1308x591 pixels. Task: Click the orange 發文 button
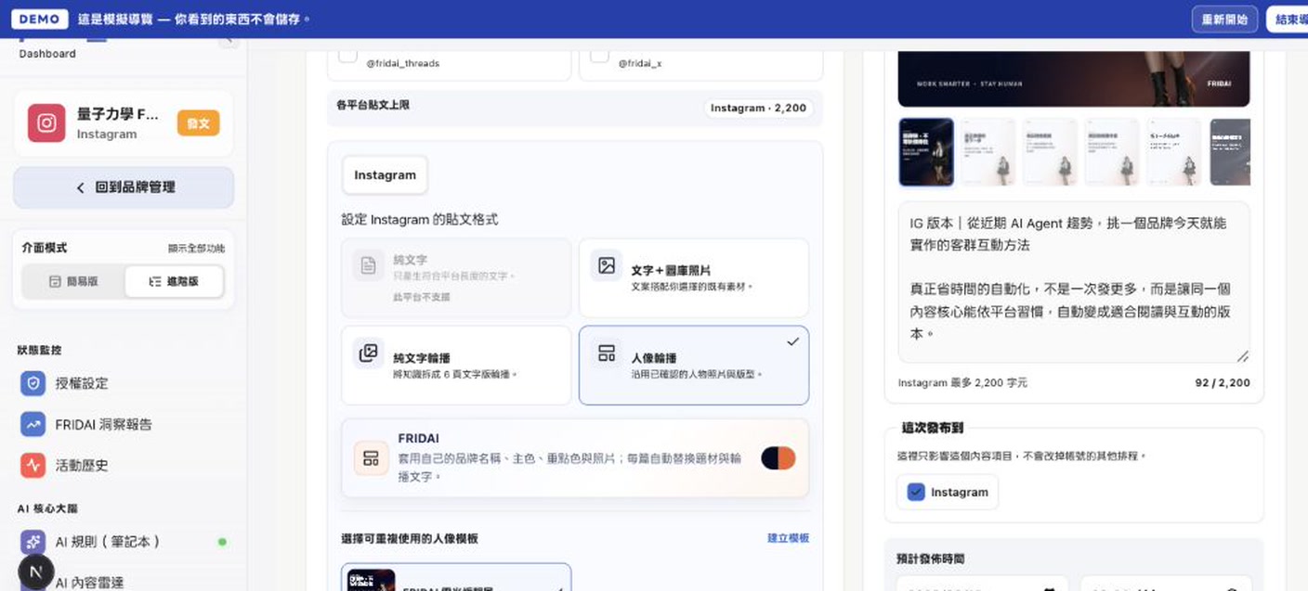[x=198, y=122]
